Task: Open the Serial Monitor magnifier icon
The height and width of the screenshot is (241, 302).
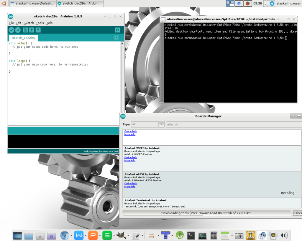Action: point(117,30)
